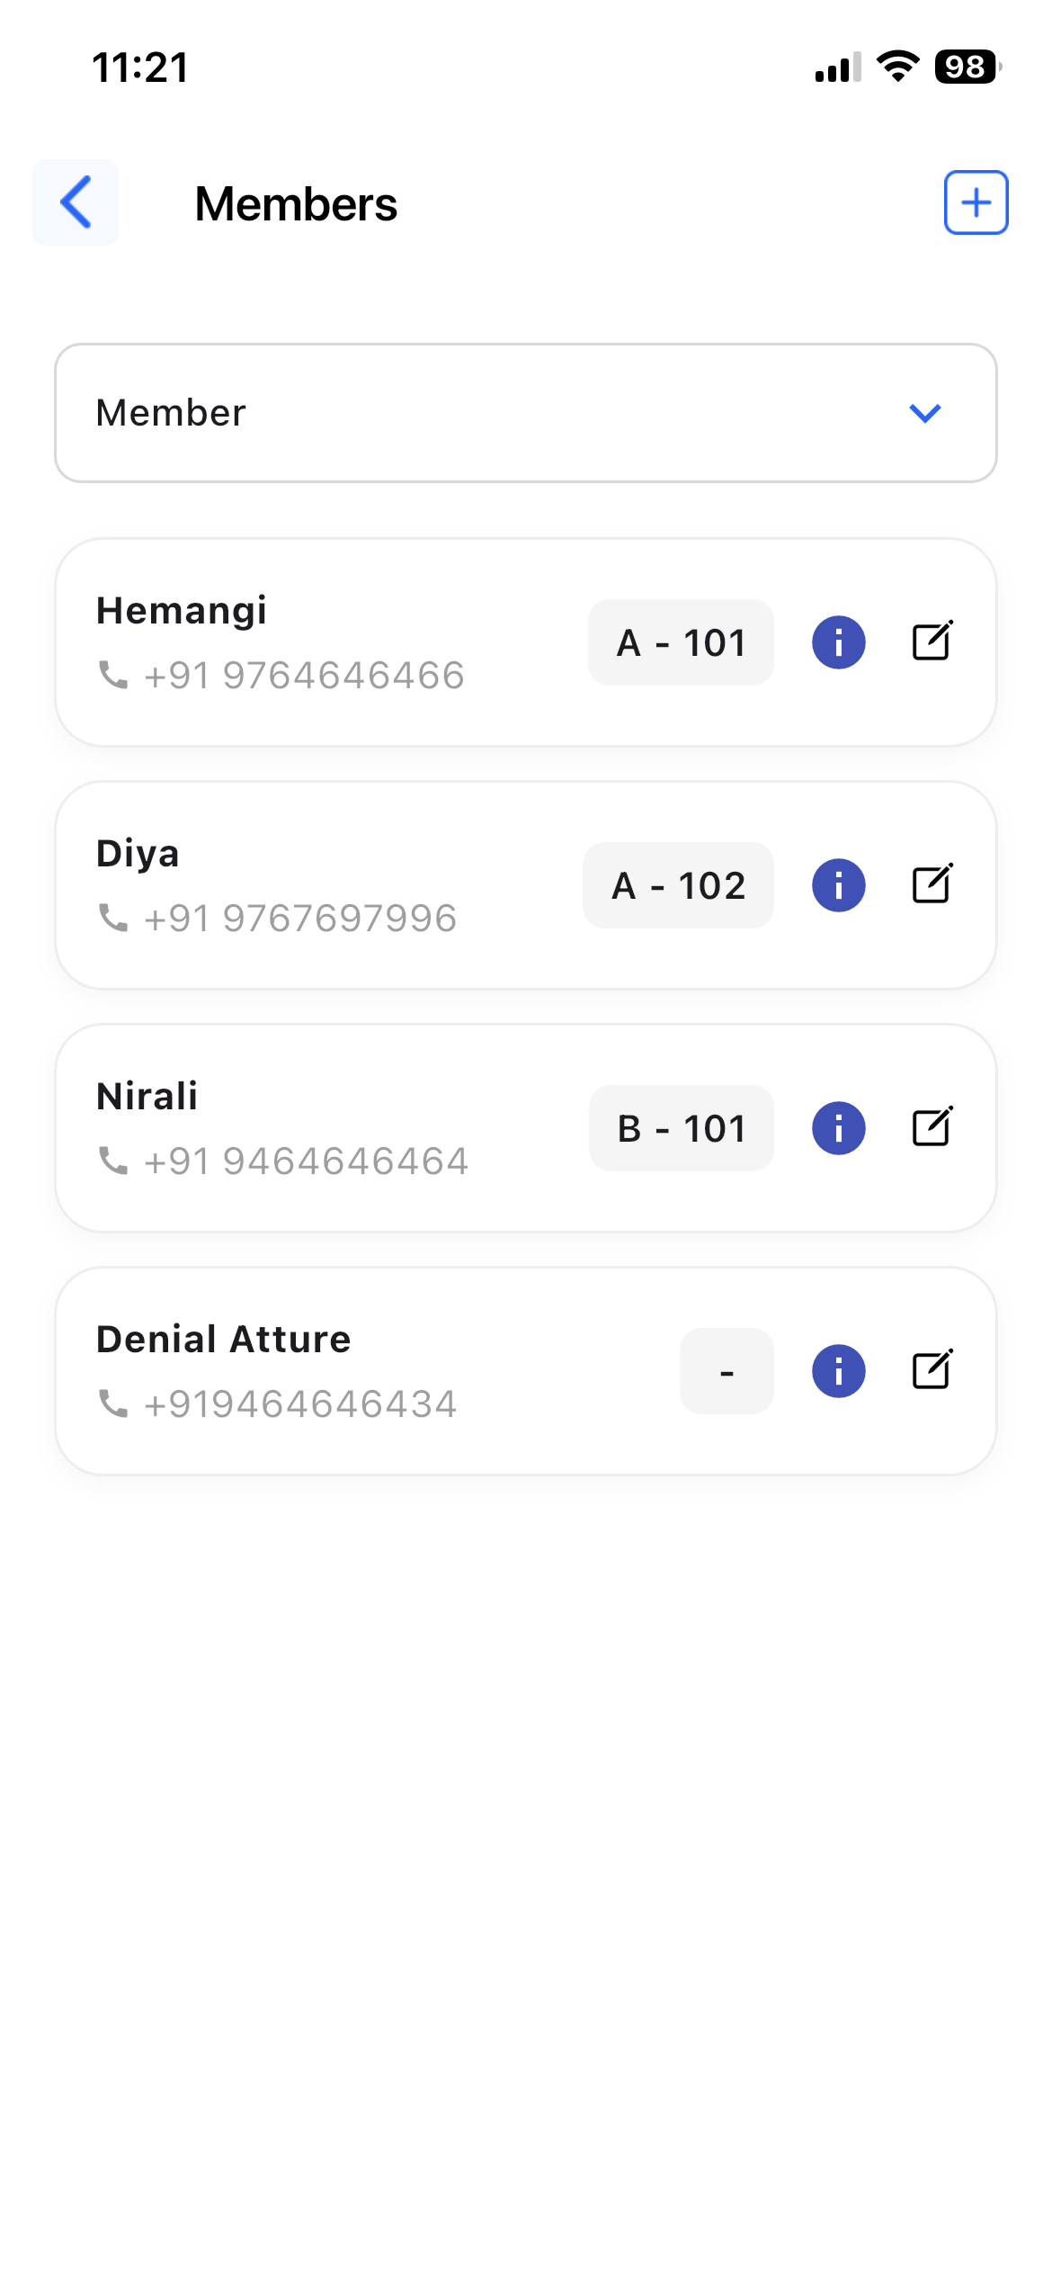Tap the blue back arrow button
Viewport: 1052px width, 2278px height.
76,202
